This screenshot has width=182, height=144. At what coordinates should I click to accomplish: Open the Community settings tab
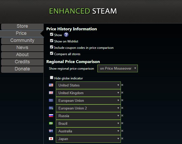click(22, 41)
